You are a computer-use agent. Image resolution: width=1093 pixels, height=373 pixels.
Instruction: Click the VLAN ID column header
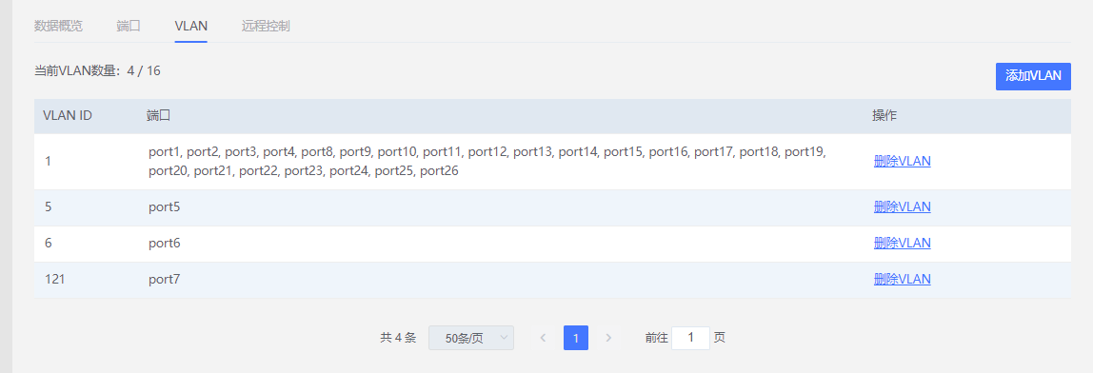pos(68,116)
